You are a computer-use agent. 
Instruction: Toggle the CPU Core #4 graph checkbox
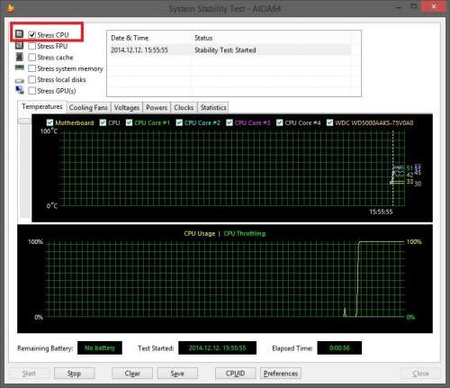280,122
